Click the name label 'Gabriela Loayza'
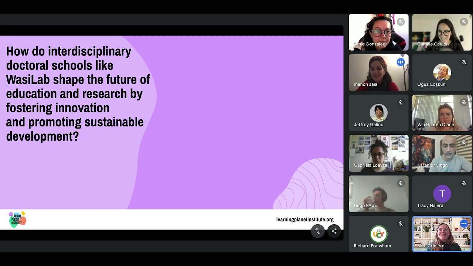This screenshot has height=266, width=473. (x=370, y=165)
